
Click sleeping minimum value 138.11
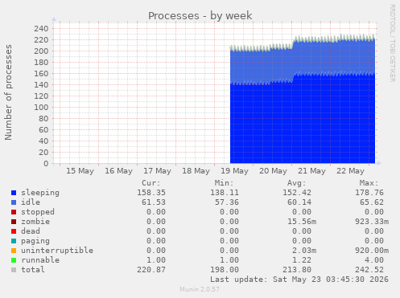click(x=225, y=193)
